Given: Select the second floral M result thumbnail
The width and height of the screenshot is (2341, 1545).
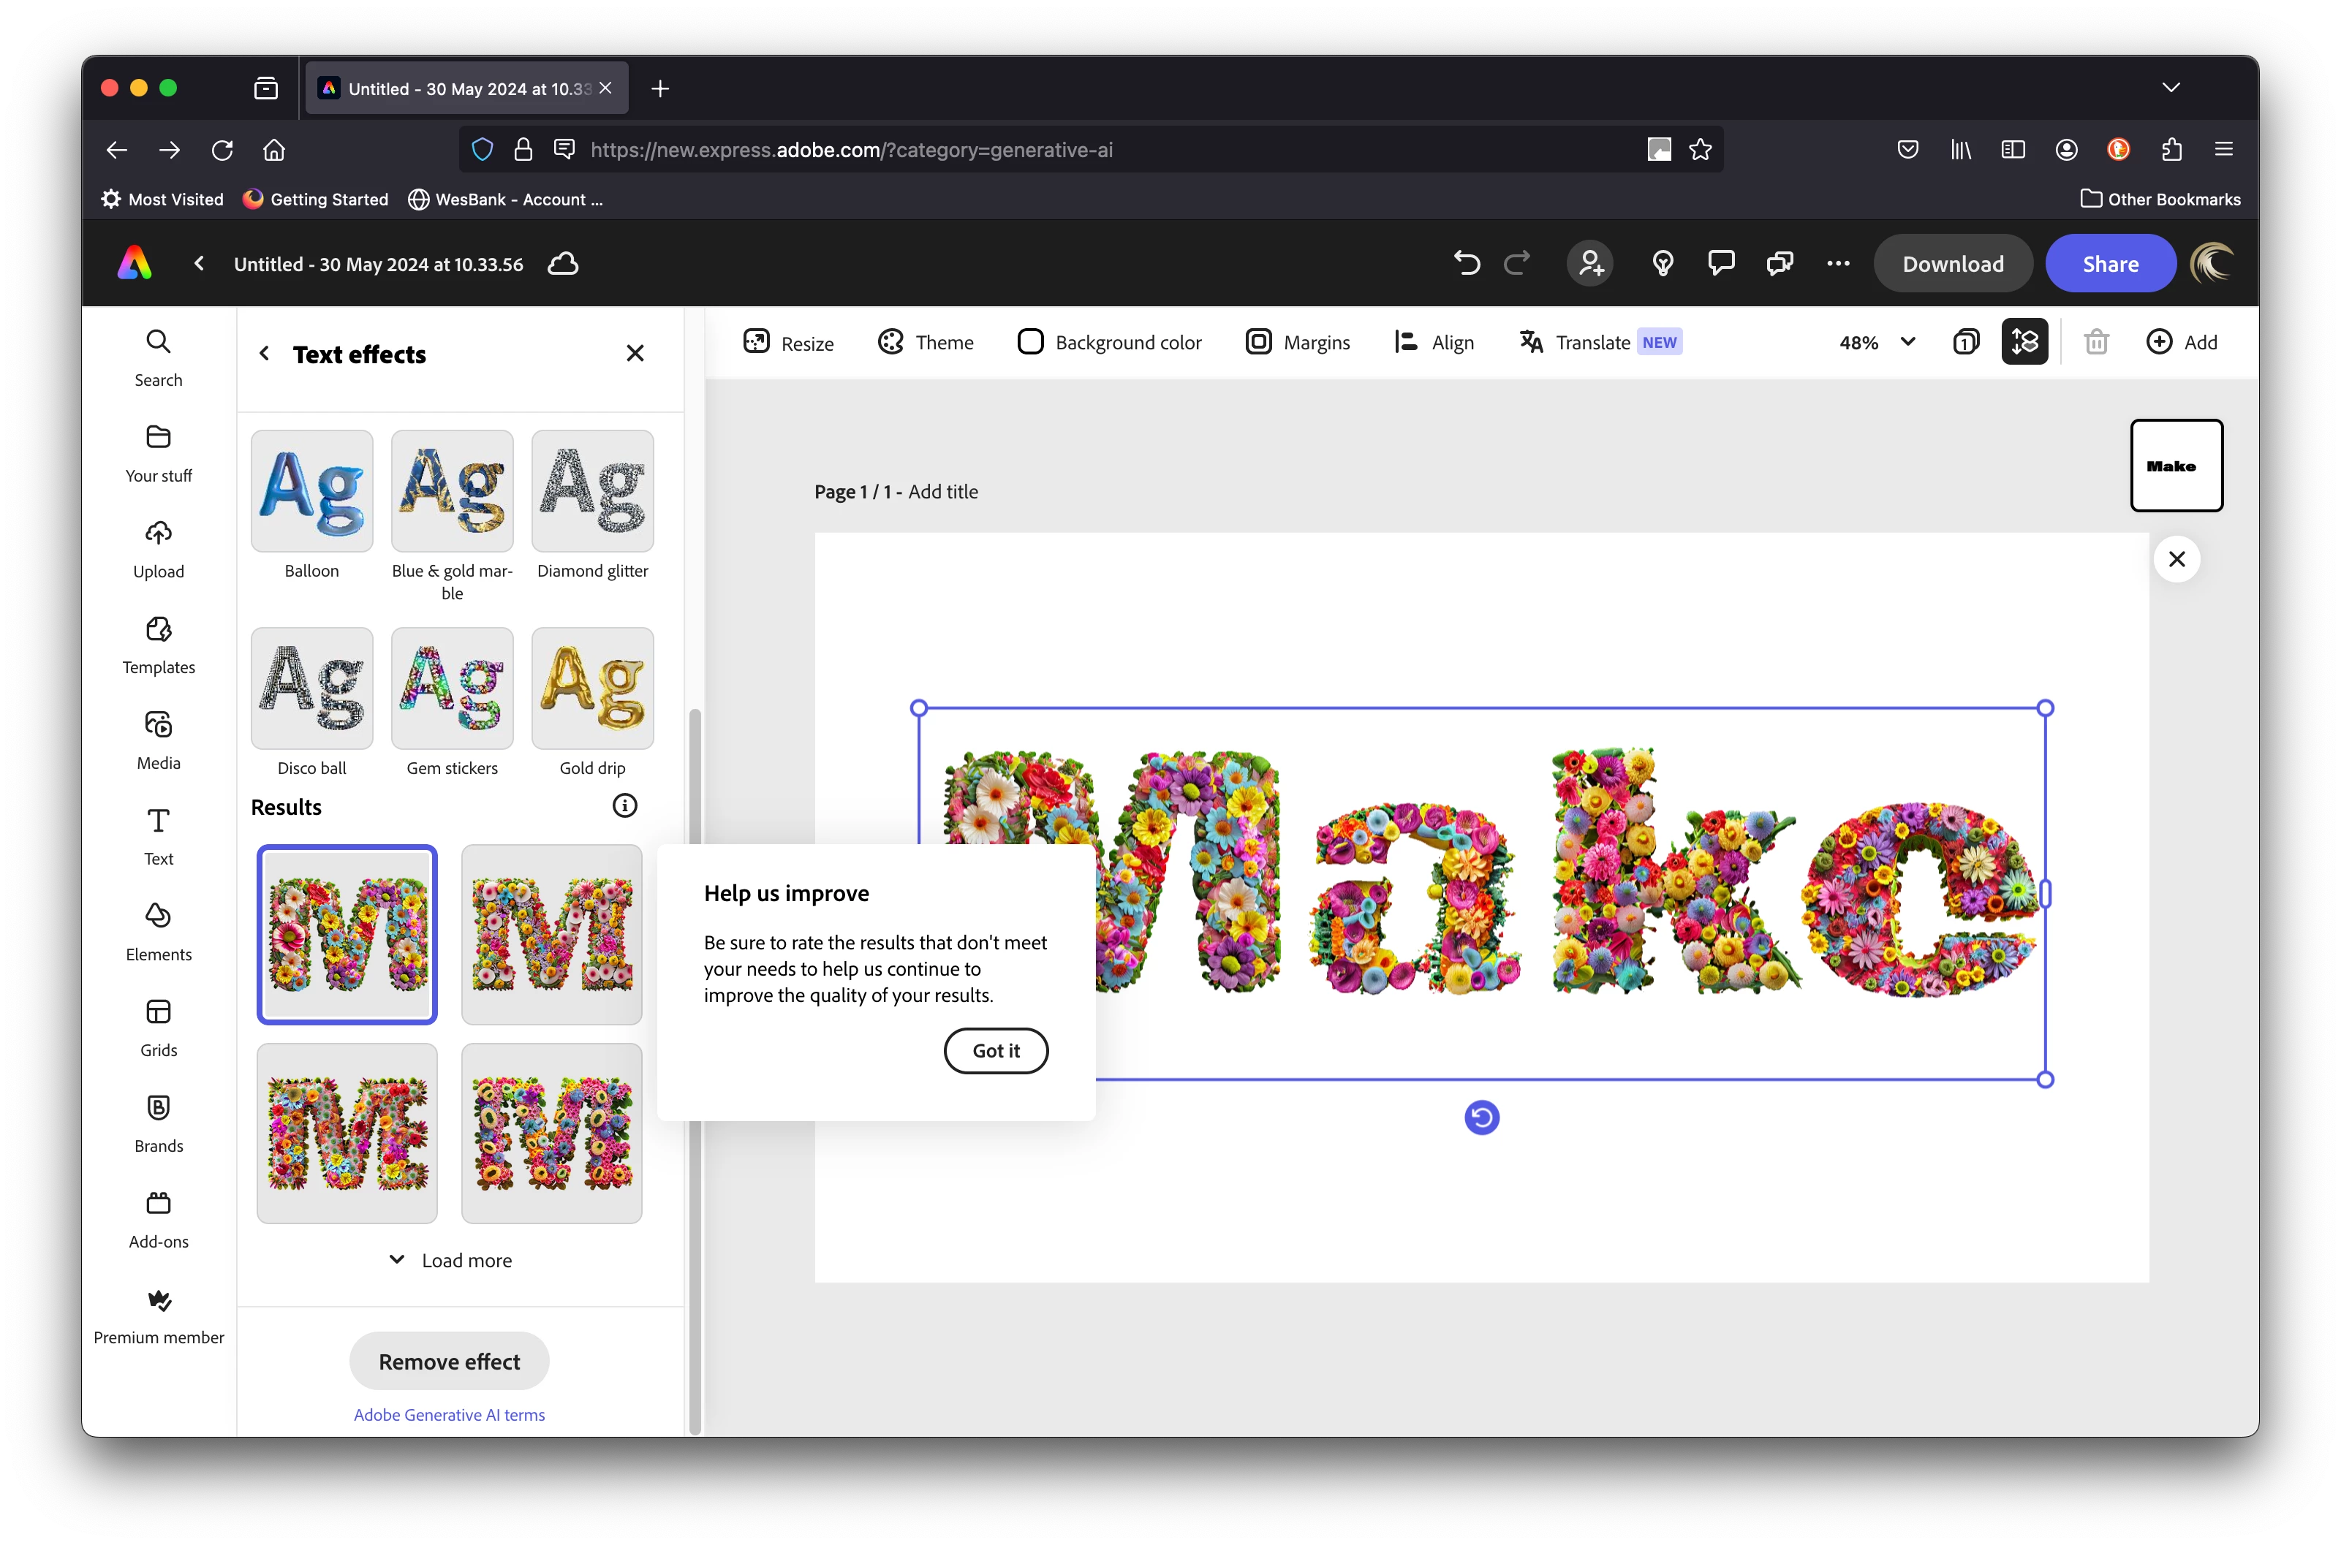Looking at the screenshot, I should (x=551, y=934).
